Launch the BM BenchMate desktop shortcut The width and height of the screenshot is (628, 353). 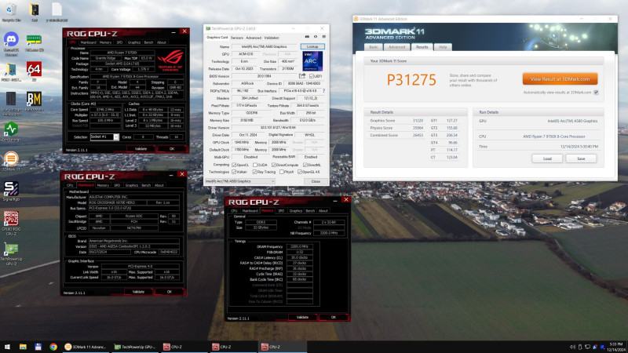click(34, 101)
